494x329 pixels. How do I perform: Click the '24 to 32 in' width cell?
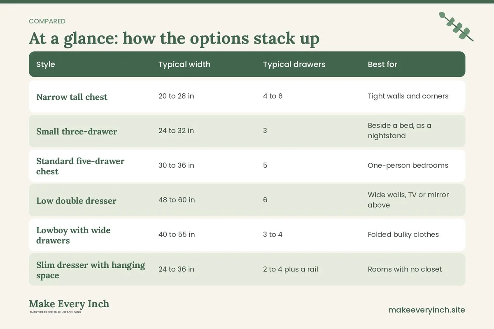[x=176, y=131]
